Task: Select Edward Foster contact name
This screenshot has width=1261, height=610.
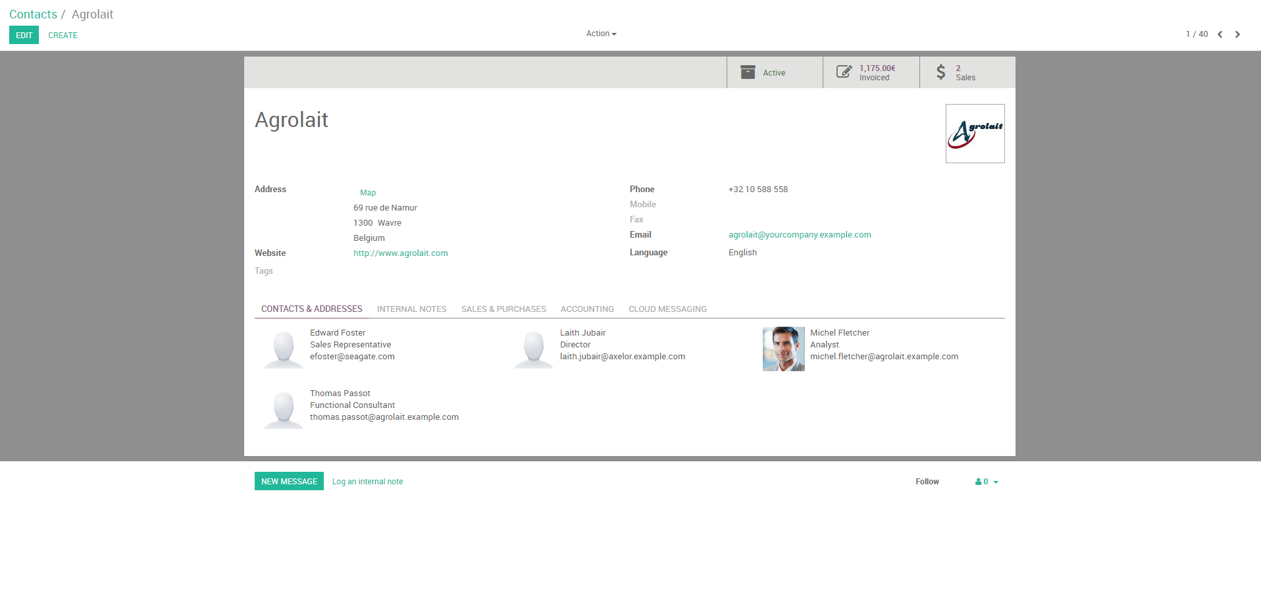Action: coord(338,333)
